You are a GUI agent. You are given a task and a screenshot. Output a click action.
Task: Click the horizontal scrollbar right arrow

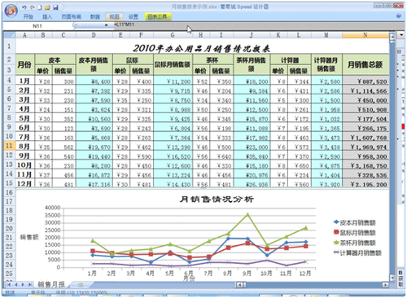(x=385, y=285)
